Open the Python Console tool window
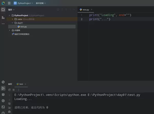 point(3,82)
